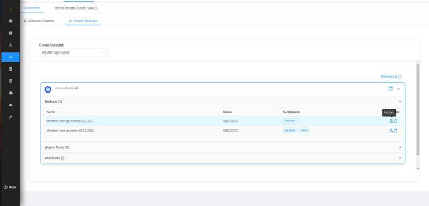Click SUCCESS status of eh-demo-backup-name
This screenshot has width=429, height=206.
(x=230, y=131)
